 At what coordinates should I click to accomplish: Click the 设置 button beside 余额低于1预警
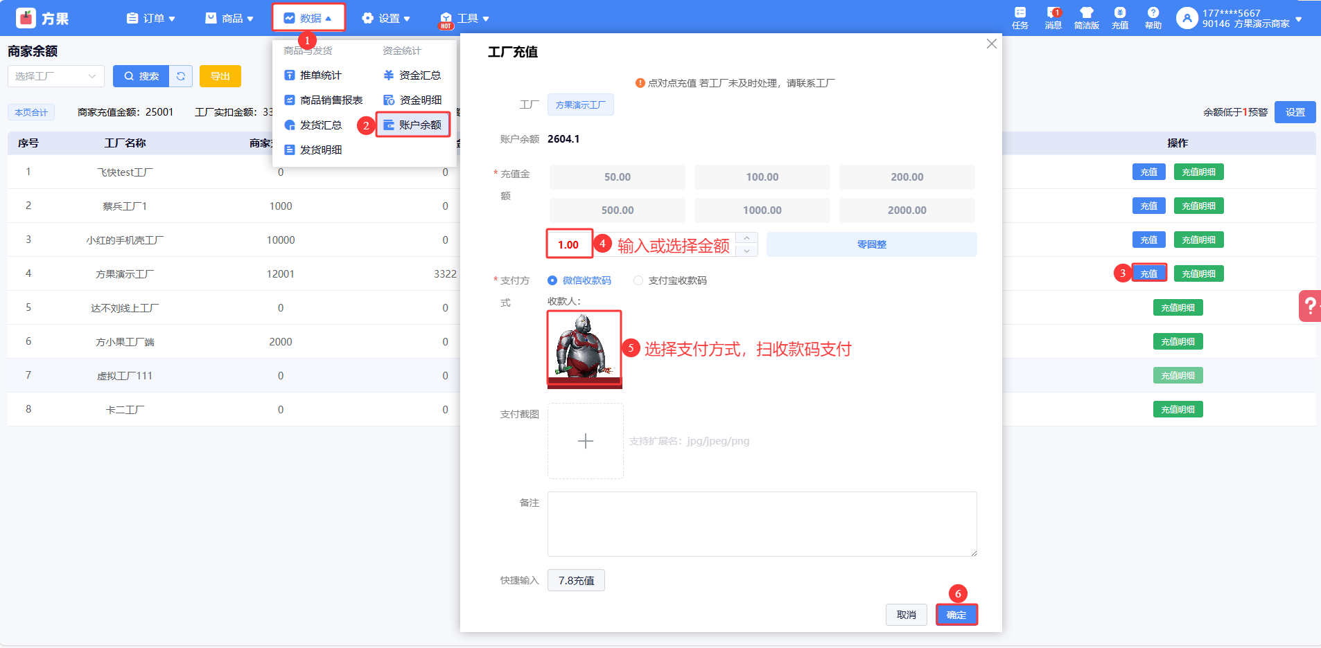(1295, 112)
